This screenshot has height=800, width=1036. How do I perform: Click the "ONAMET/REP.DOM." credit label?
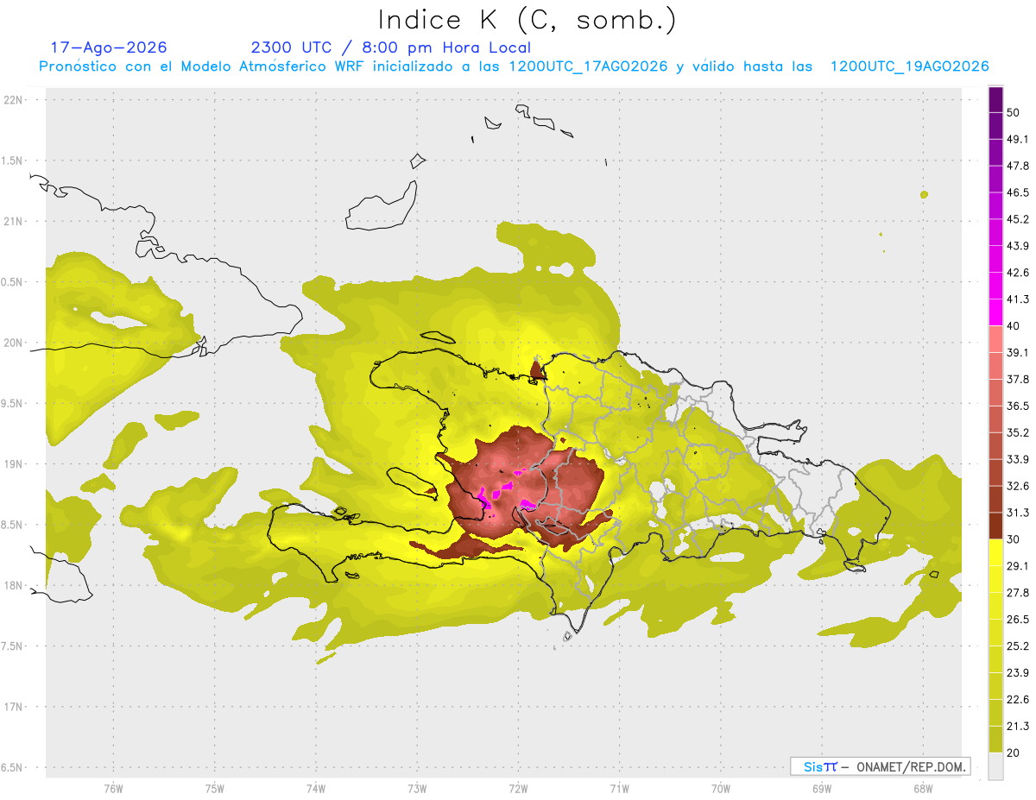point(911,766)
